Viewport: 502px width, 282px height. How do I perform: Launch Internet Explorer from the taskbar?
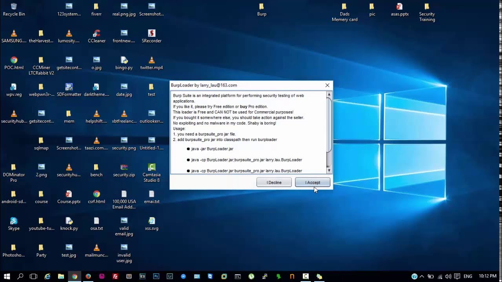point(47,276)
